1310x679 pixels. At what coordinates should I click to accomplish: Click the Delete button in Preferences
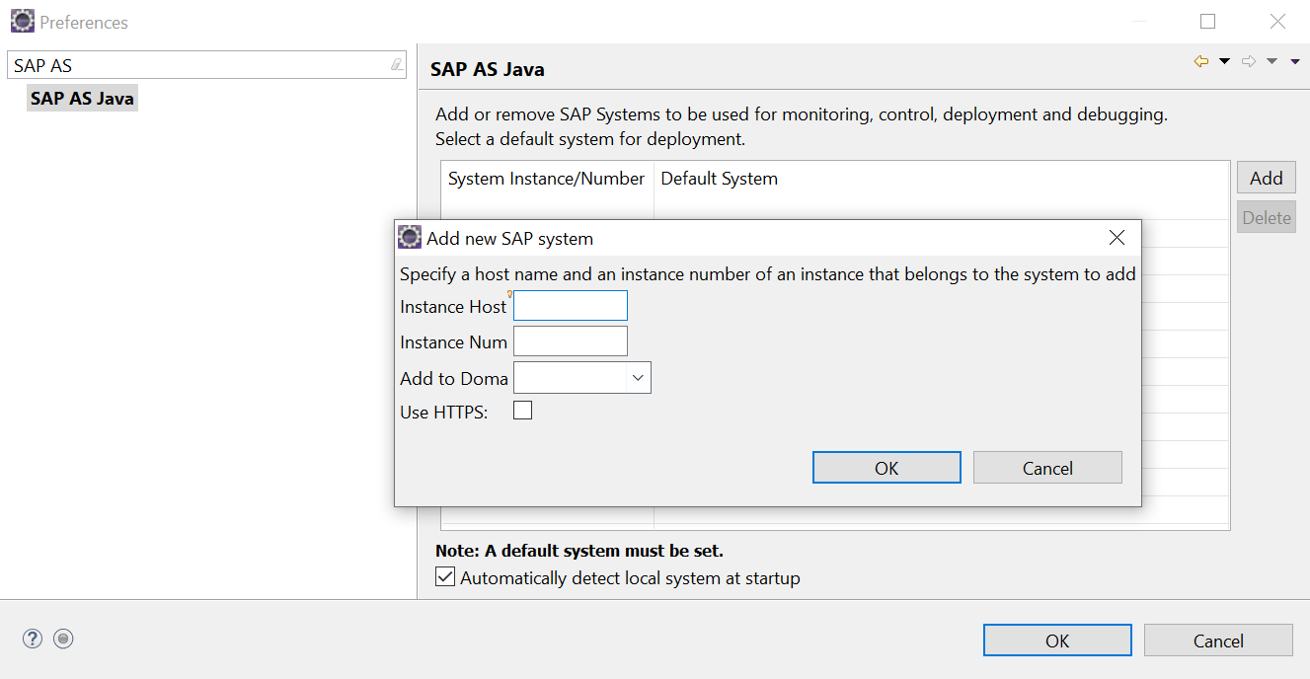[x=1267, y=218]
